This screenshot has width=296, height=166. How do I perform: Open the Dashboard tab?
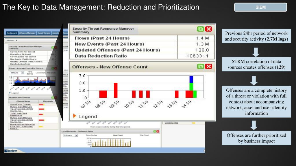pos(12,33)
